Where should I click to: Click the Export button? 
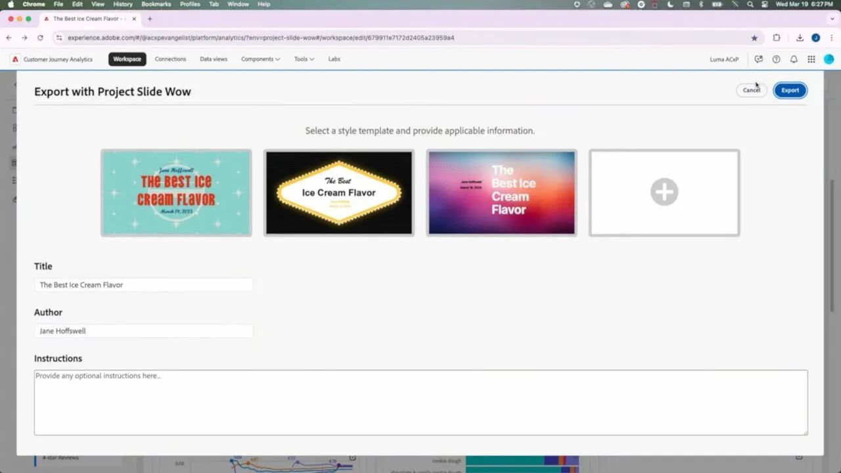point(790,90)
